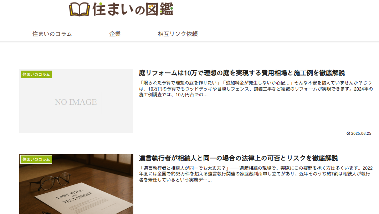Open the 庭リフォームは10万で article title
Image resolution: width=379 pixels, height=214 pixels.
point(242,73)
